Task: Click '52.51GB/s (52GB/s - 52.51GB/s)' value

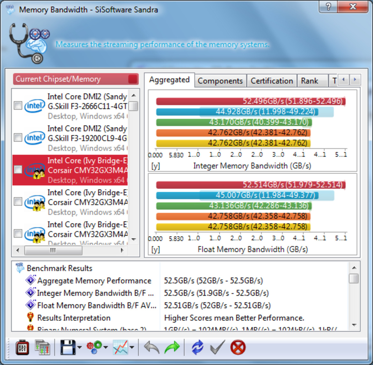Action: point(217,305)
